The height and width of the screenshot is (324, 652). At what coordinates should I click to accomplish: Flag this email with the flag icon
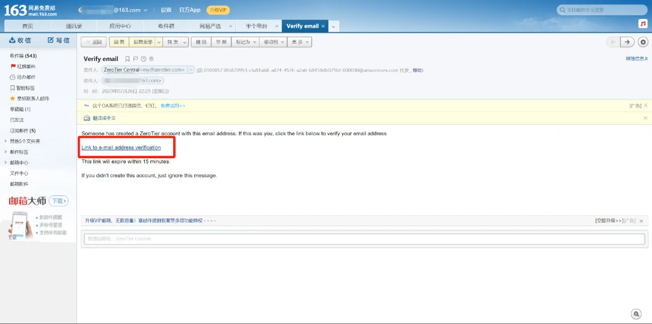click(x=135, y=59)
